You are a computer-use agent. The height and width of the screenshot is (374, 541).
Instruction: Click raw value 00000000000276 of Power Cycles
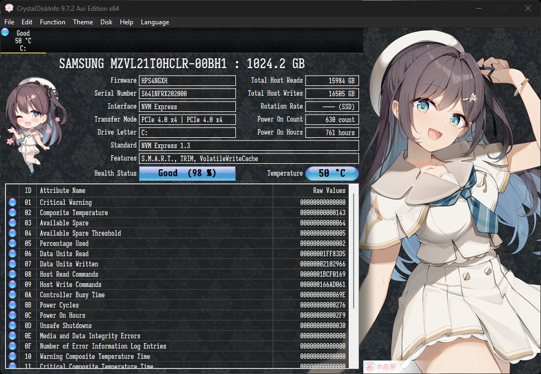tap(322, 305)
